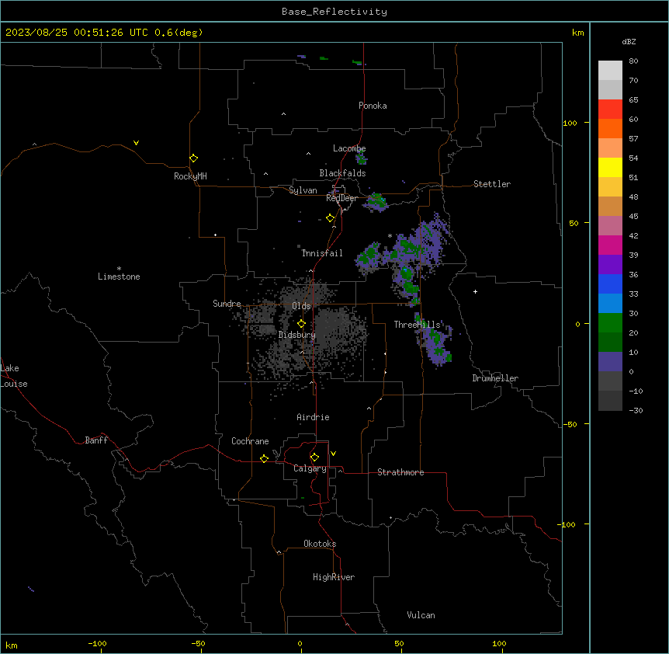The height and width of the screenshot is (654, 669).
Task: Click the white plus marker west of Drumheller area
Action: [475, 291]
